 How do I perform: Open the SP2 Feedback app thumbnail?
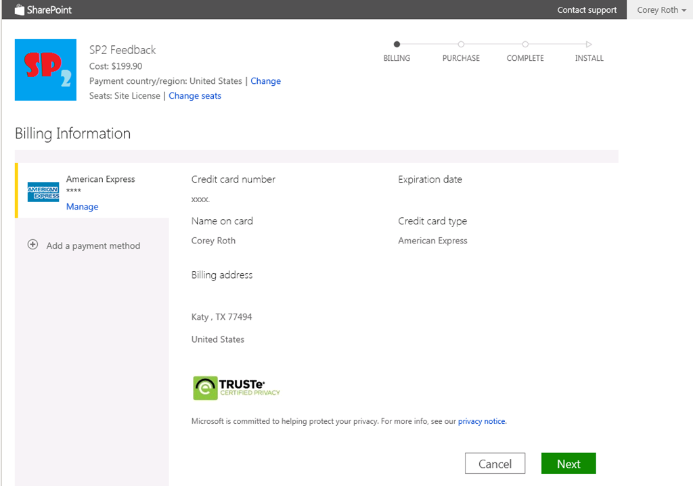(45, 70)
